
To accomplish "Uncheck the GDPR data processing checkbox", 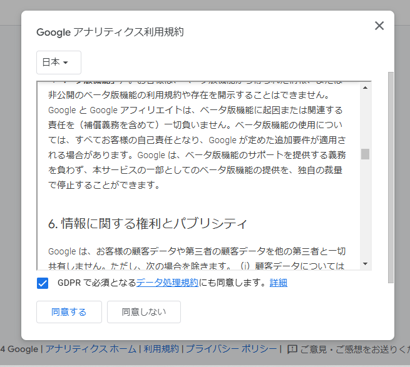I will (43, 283).
